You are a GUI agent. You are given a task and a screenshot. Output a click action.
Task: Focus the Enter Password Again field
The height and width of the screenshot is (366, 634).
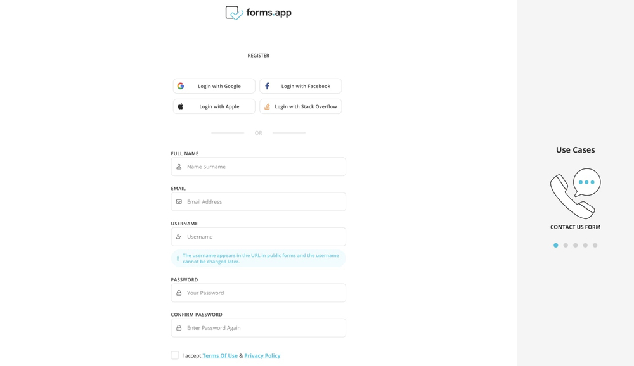pos(263,328)
